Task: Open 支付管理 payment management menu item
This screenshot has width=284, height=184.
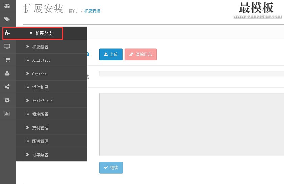Action: [x=40, y=128]
